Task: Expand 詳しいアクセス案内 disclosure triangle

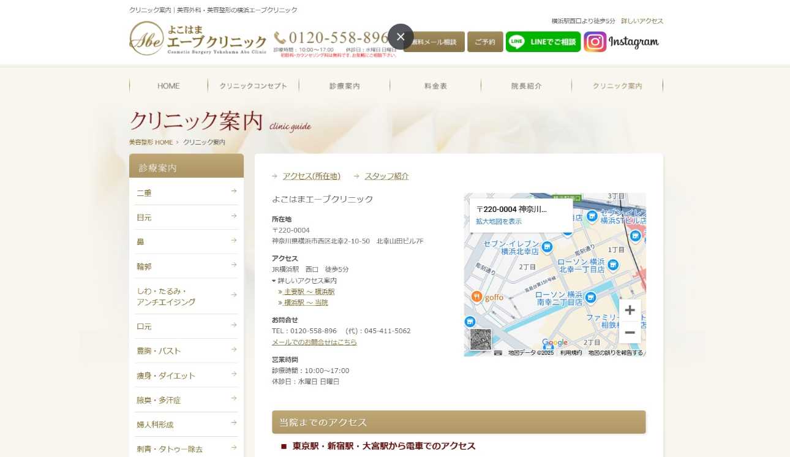Action: tap(274, 281)
